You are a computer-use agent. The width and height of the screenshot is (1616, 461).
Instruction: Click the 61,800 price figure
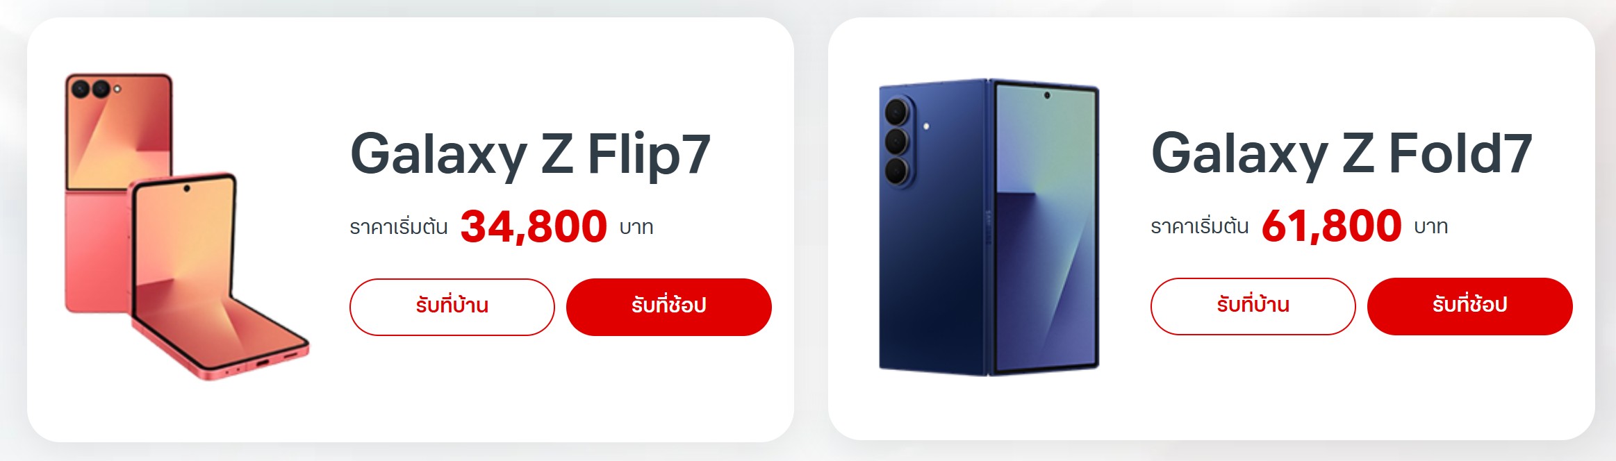tap(1331, 226)
